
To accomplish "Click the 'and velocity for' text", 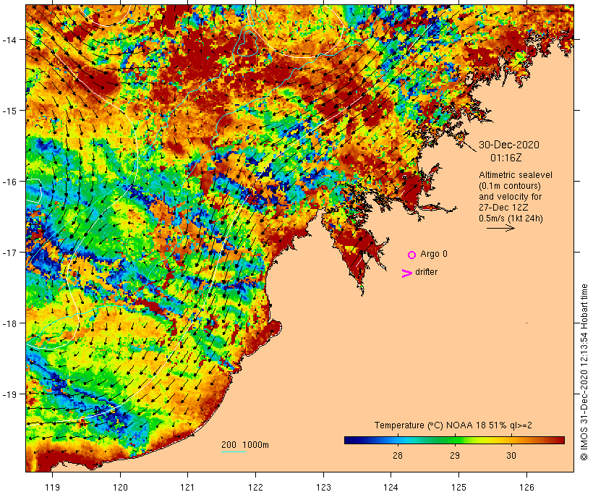I will click(510, 196).
